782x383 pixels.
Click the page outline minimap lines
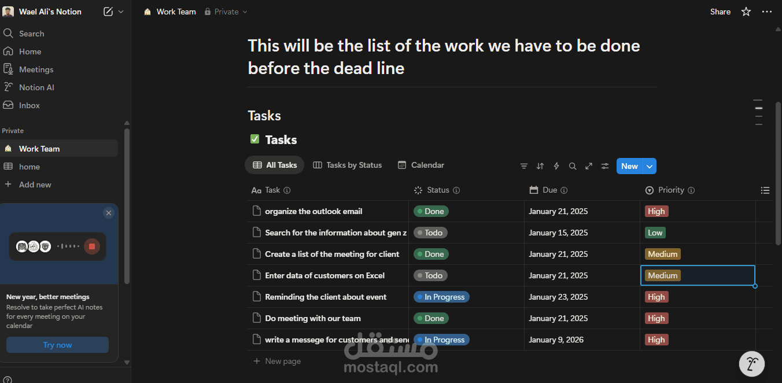[x=758, y=112]
